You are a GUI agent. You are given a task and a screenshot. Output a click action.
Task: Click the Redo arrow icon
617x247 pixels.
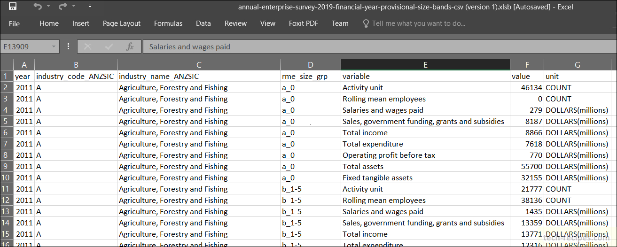pyautogui.click(x=62, y=7)
